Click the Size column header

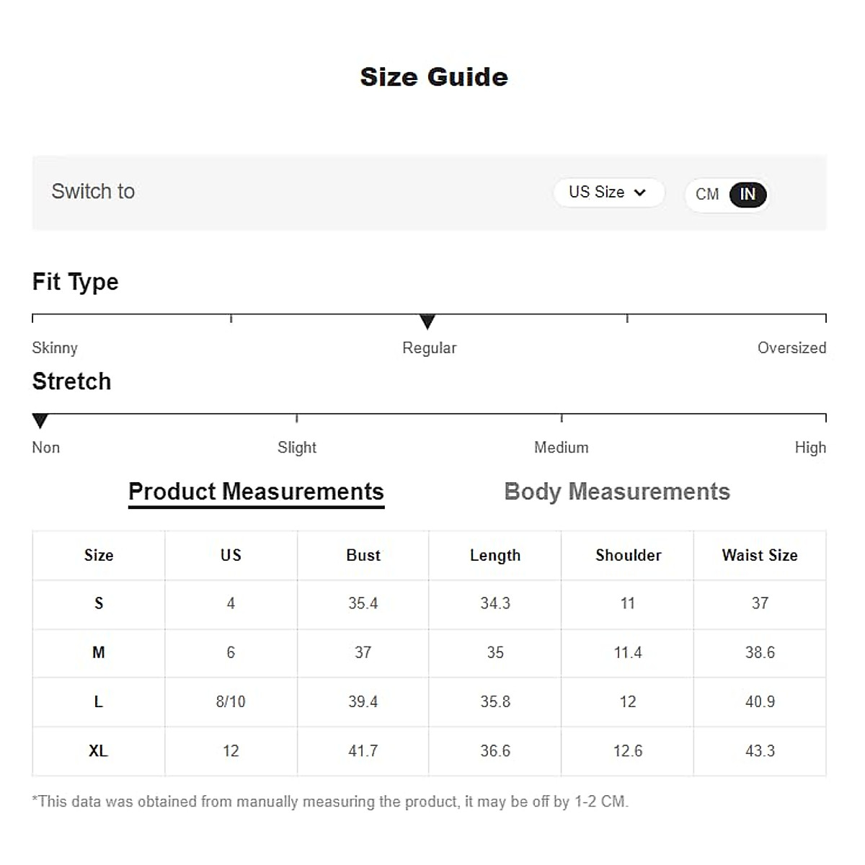99,555
